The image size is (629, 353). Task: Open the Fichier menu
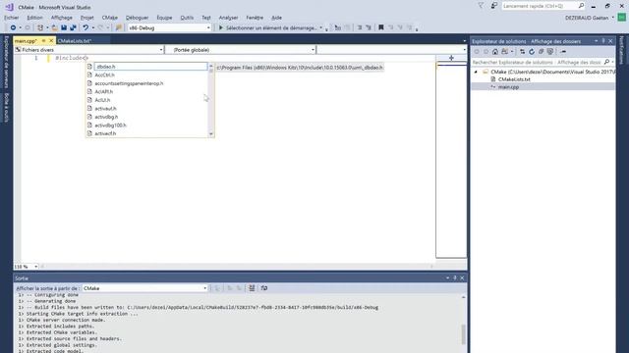pyautogui.click(x=11, y=18)
